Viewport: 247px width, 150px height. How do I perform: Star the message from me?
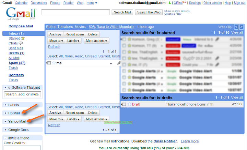54,63
